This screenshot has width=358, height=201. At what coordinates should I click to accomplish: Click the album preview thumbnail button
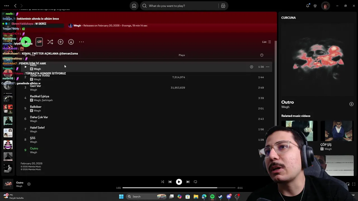(39, 42)
